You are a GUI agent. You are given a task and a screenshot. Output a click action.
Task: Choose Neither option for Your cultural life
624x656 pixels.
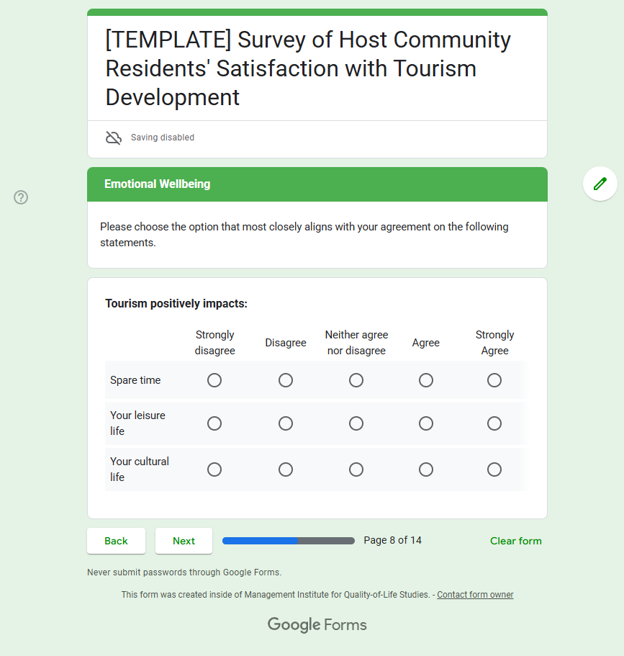(x=356, y=469)
